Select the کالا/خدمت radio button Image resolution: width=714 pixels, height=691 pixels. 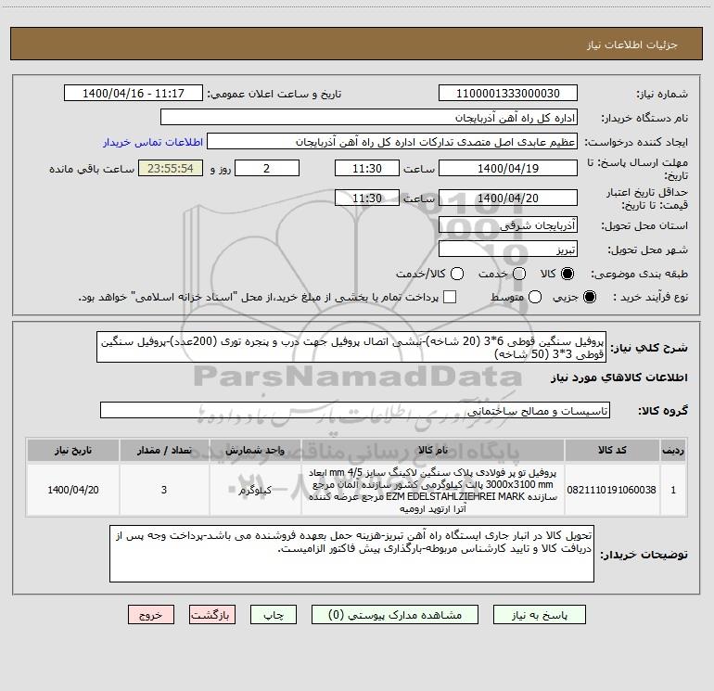(457, 274)
